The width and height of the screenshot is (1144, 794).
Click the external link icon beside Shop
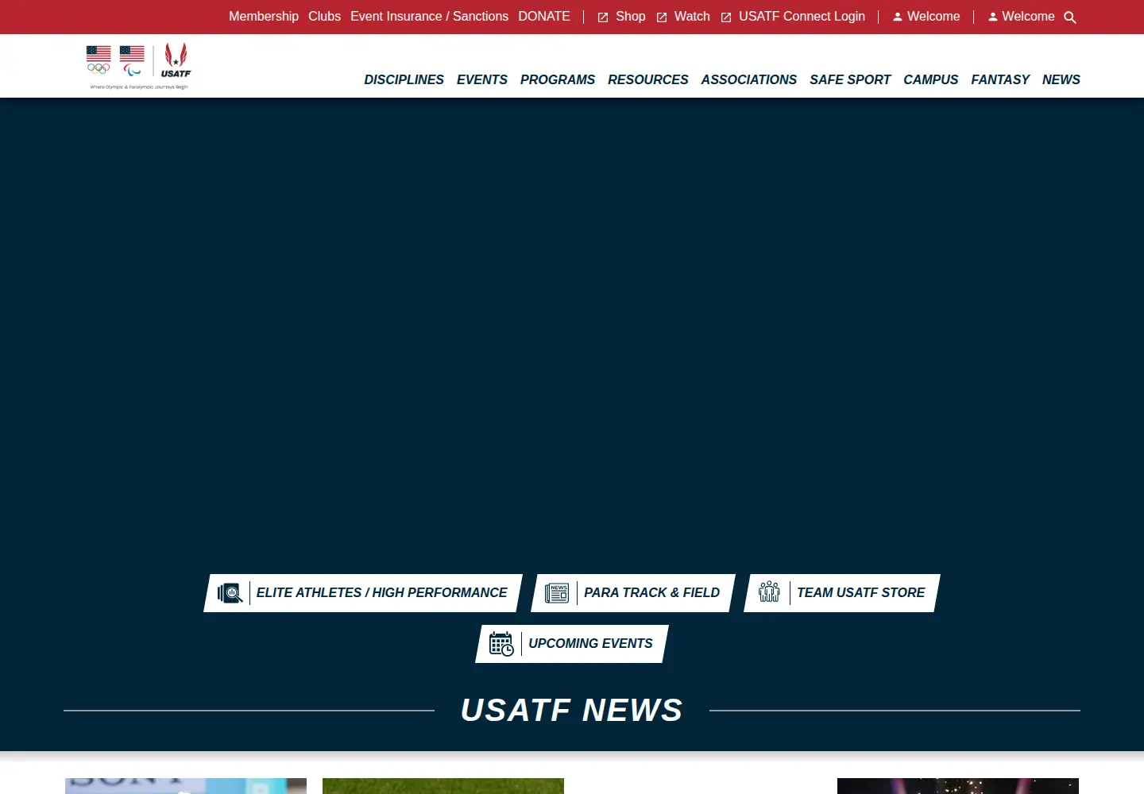(603, 17)
